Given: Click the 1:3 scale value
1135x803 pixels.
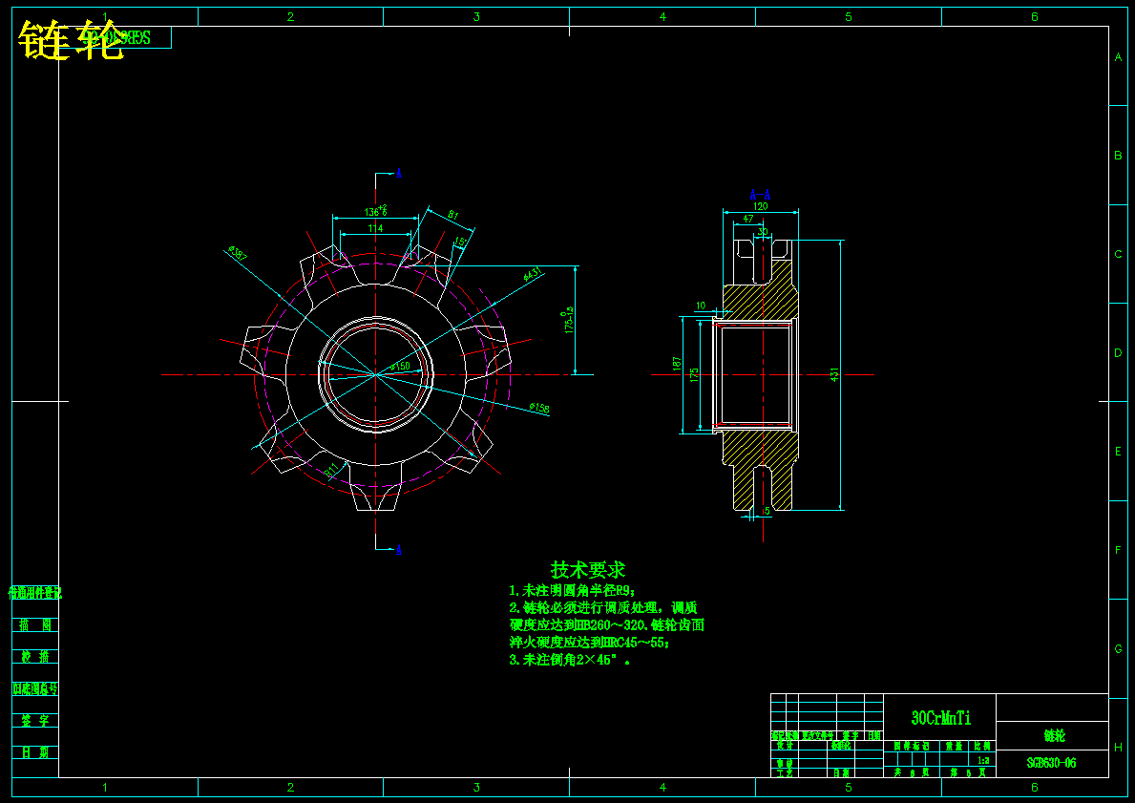Looking at the screenshot, I should pyautogui.click(x=983, y=760).
